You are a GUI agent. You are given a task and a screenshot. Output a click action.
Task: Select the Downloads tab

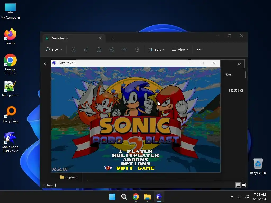click(74, 38)
